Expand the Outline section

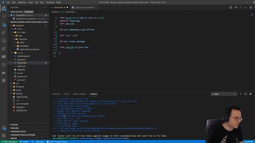point(29,125)
